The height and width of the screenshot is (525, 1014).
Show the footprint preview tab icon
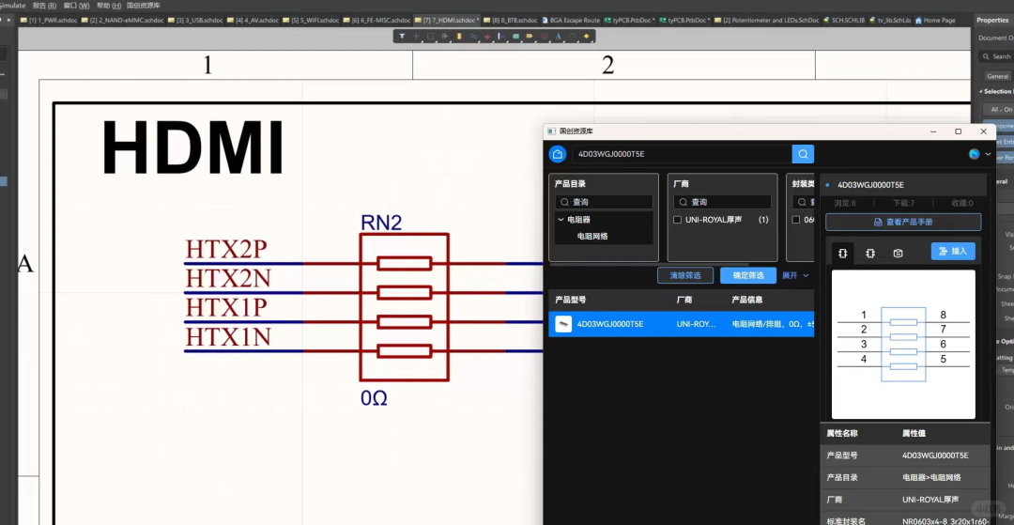tap(870, 253)
